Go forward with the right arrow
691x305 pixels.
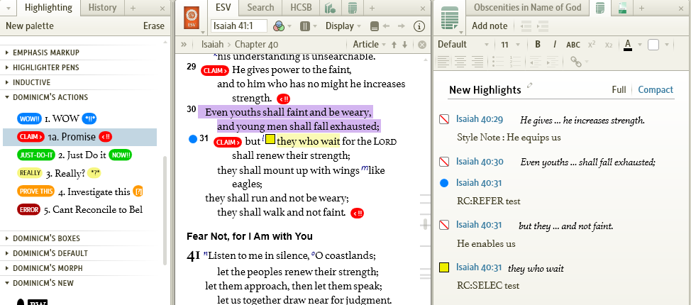401,26
